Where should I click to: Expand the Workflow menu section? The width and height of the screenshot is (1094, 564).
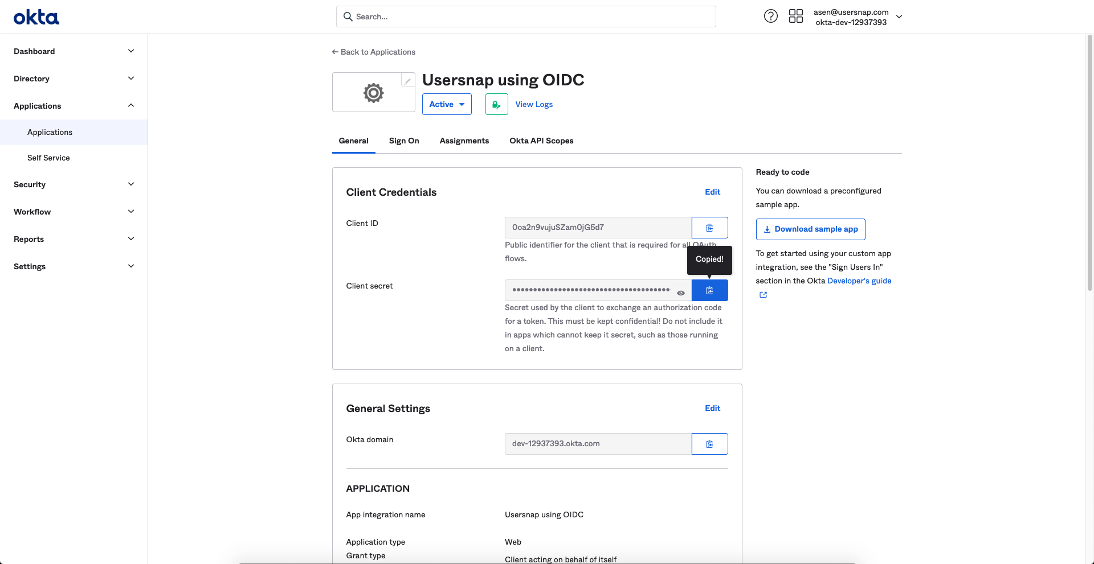(74, 212)
